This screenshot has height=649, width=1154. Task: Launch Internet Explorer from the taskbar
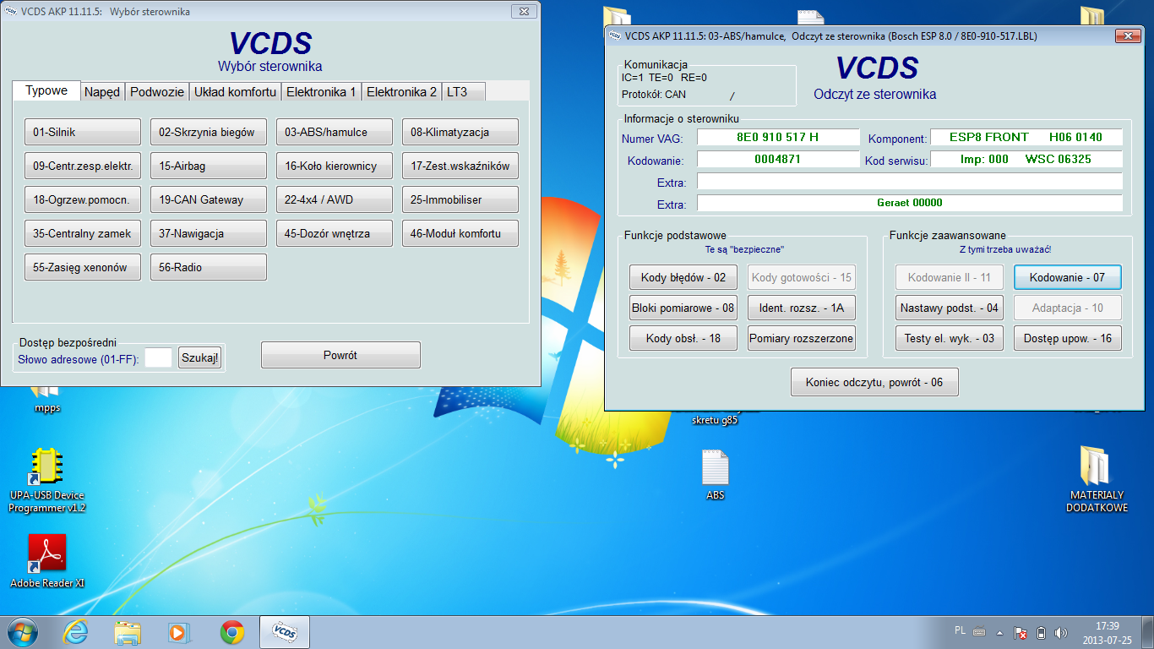pyautogui.click(x=77, y=632)
